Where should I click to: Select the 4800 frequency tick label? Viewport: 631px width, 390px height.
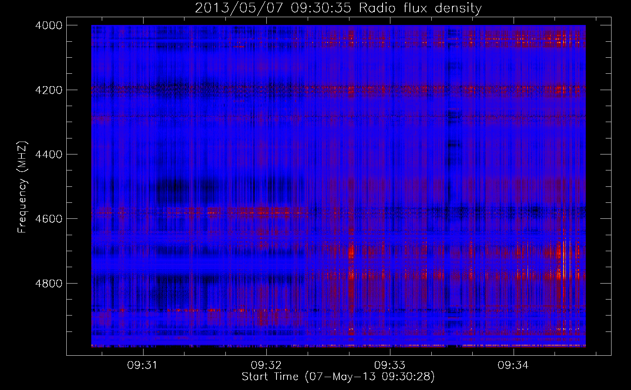49,283
